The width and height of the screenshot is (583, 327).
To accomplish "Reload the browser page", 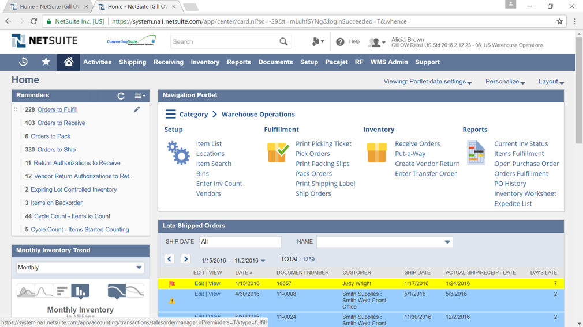I will 34,21.
